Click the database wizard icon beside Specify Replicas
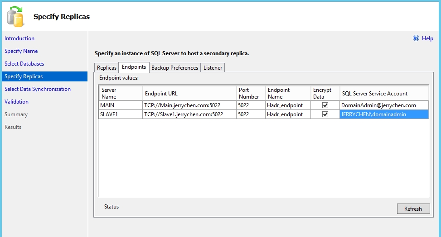 tap(16, 17)
